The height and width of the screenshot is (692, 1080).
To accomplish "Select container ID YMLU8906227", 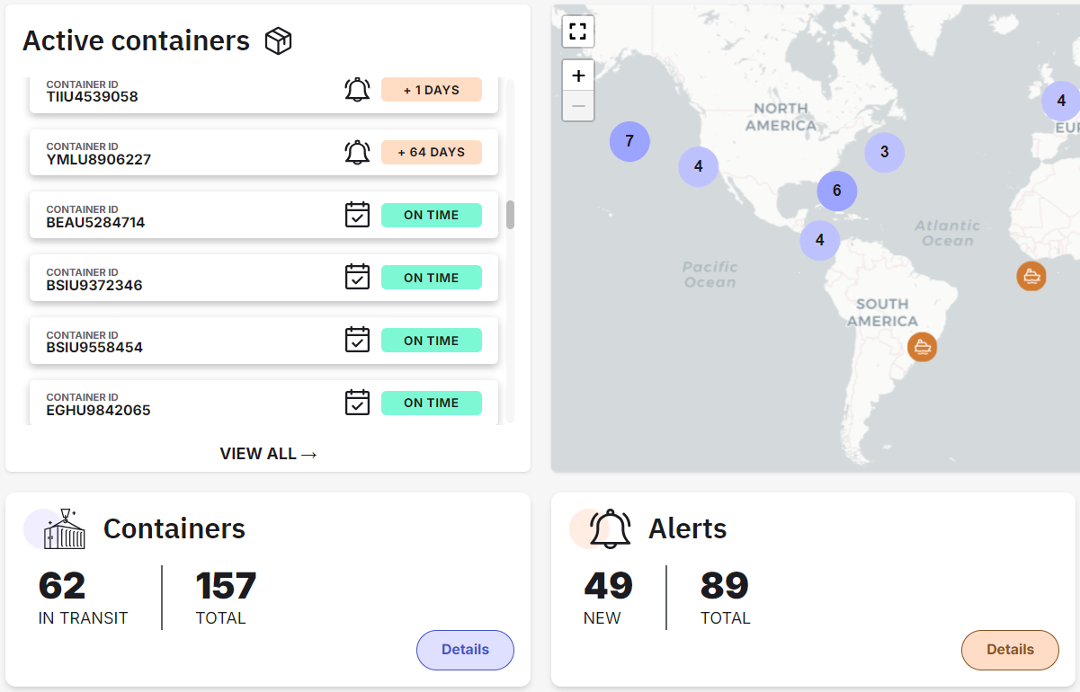I will (x=99, y=159).
